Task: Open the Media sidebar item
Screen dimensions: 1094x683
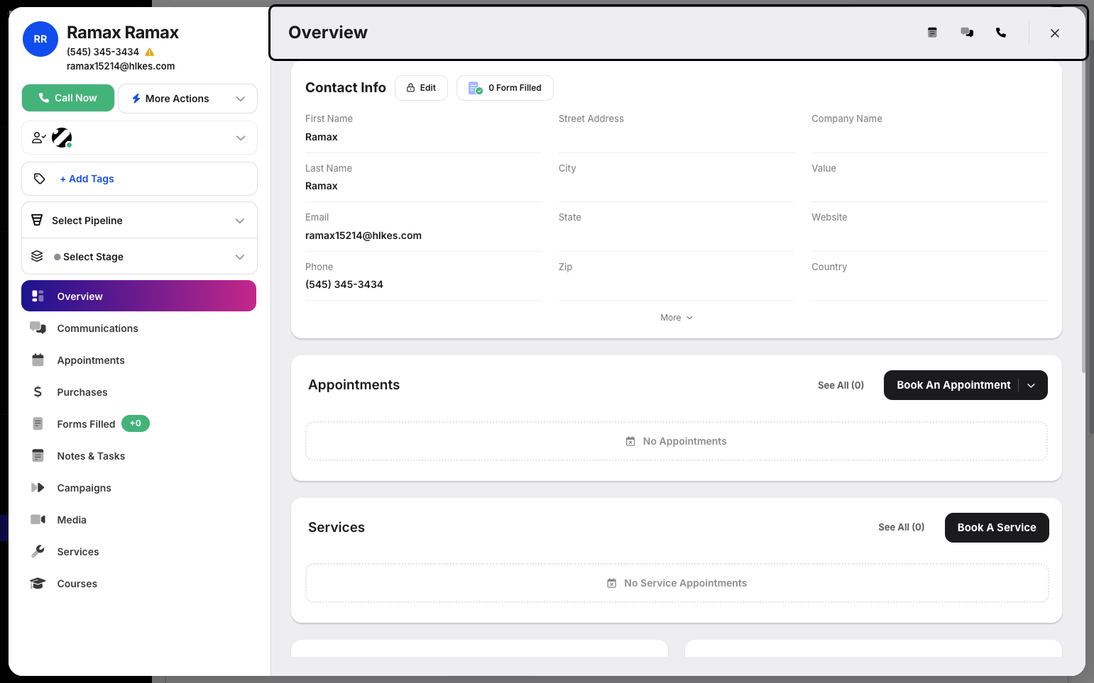Action: click(138, 520)
